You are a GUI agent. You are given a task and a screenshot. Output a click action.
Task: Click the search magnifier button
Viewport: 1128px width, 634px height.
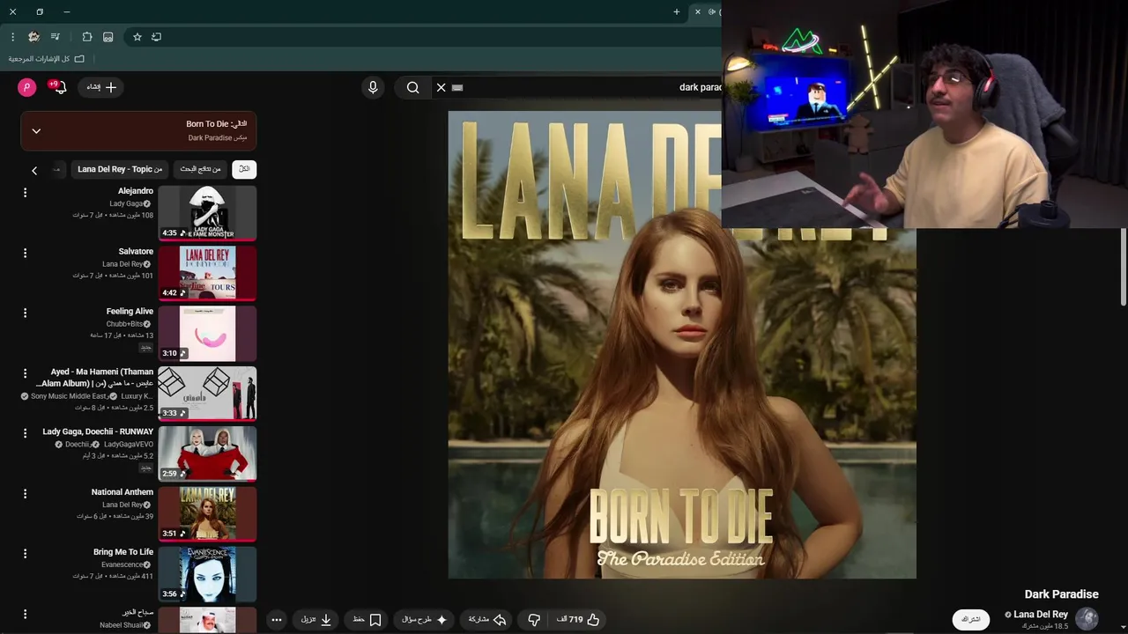click(x=412, y=87)
